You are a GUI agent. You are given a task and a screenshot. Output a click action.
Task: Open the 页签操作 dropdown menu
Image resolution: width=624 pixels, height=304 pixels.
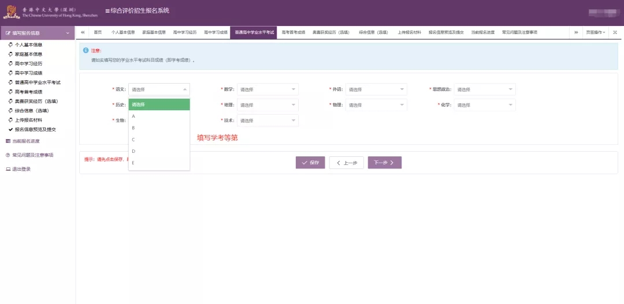[595, 32]
